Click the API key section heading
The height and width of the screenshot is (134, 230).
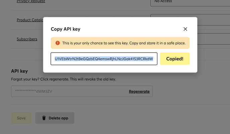(x=19, y=71)
